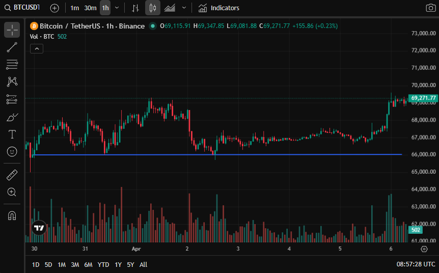Viewport: 439px width, 273px height.
Task: Activate the zoom in tool
Action: [12, 192]
